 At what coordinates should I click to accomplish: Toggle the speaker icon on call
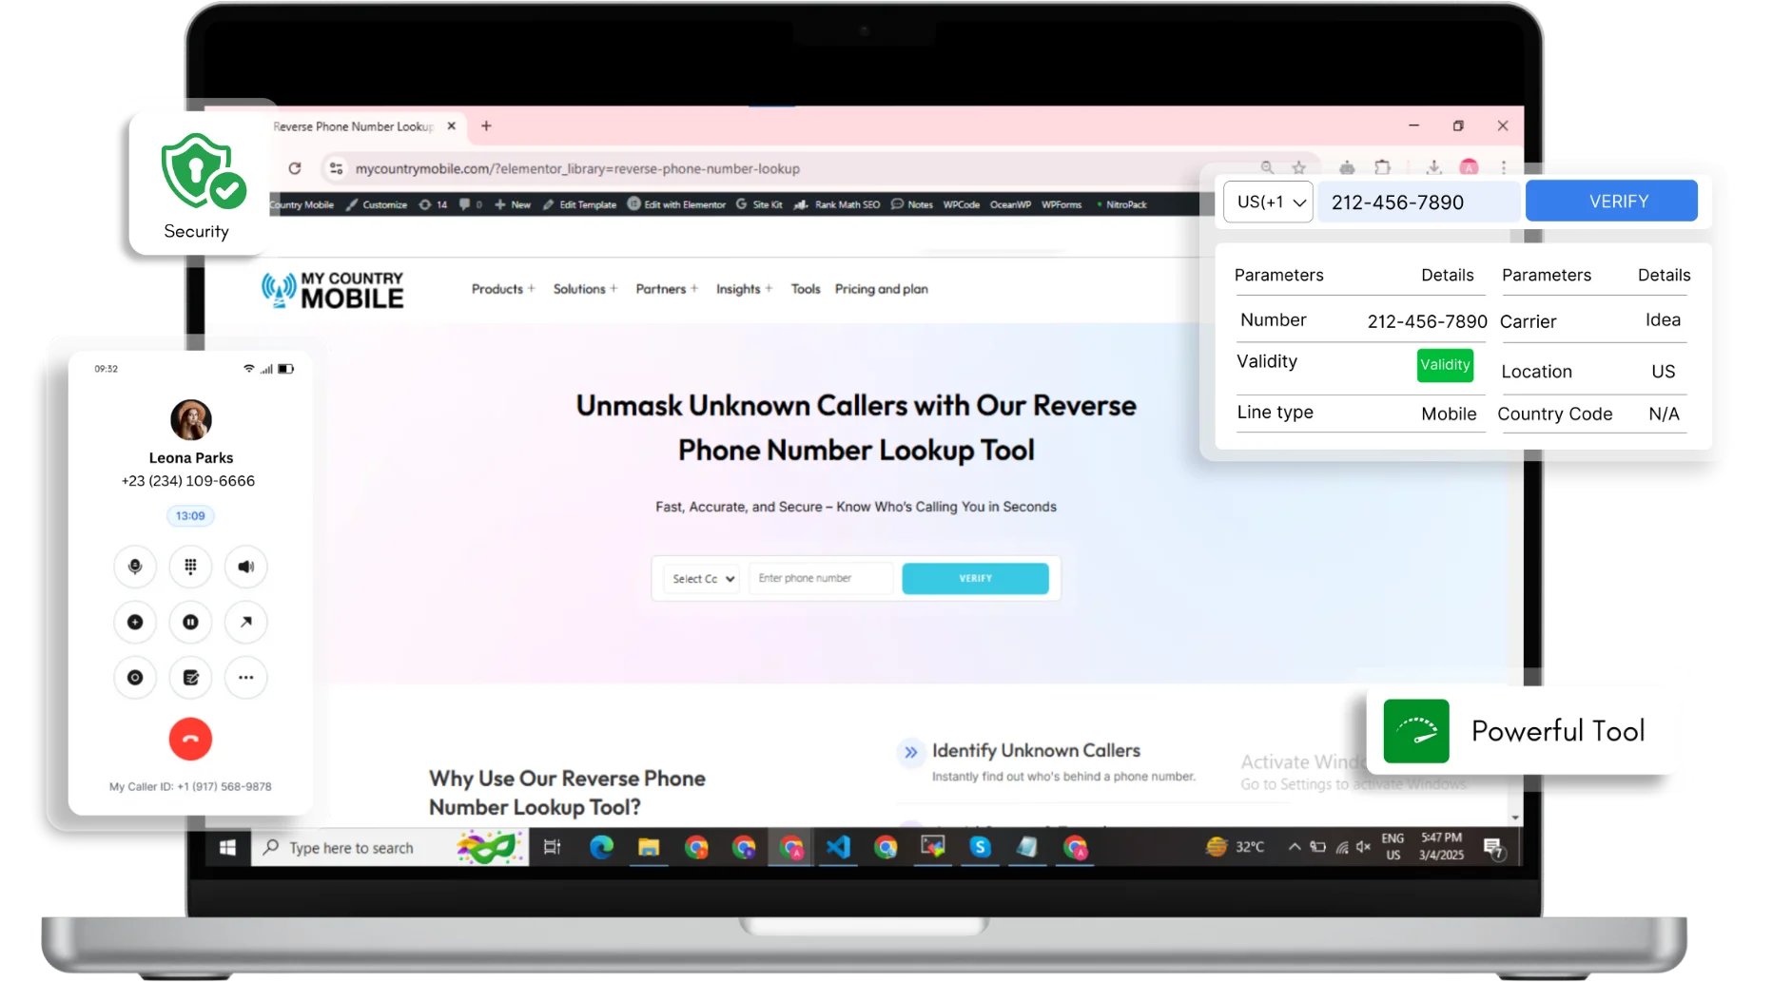245,567
